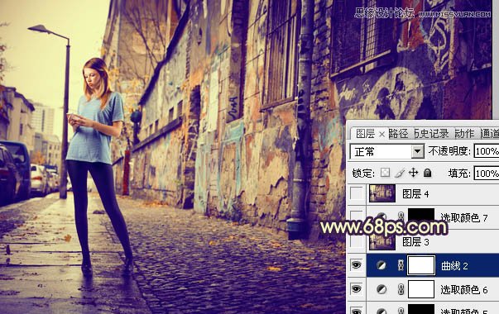Toggle lock position move icon

414,173
